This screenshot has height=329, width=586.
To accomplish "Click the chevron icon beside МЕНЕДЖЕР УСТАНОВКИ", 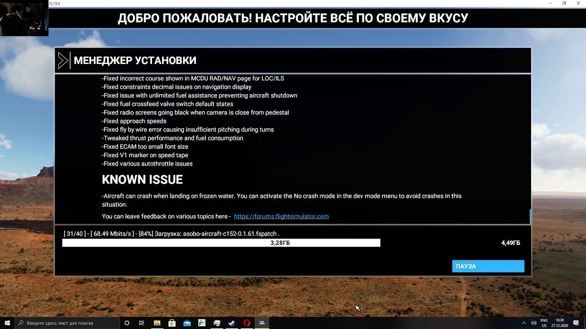I will [63, 60].
